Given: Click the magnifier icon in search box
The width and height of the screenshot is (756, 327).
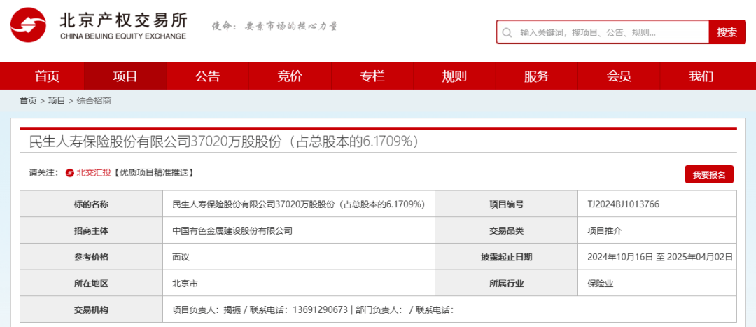Looking at the screenshot, I should (x=507, y=32).
